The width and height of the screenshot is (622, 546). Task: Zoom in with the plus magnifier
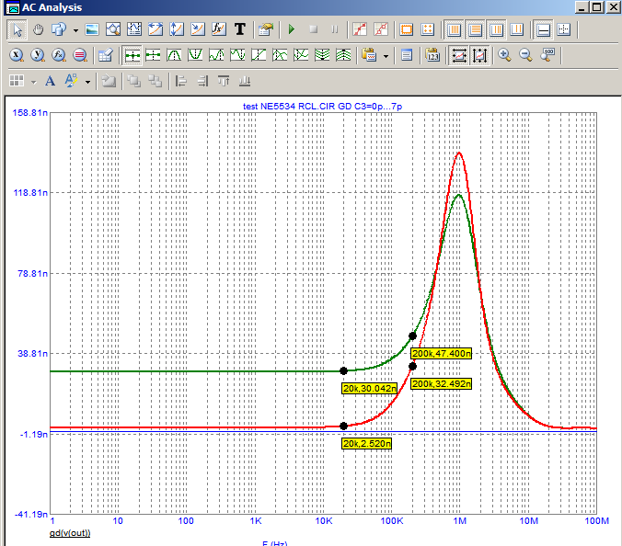coord(504,55)
